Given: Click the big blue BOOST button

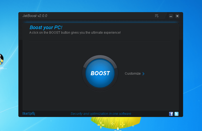Looking at the screenshot, I should pos(100,73).
